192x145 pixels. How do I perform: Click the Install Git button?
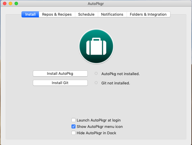(60, 83)
